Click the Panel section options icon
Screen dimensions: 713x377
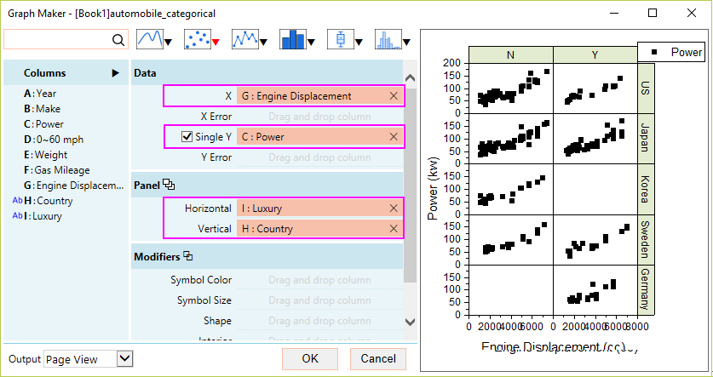pos(169,185)
